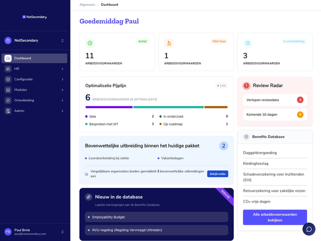Click the In onderzoek legend row
Image resolution: width=321 pixels, height=241 pixels.
(x=194, y=116)
